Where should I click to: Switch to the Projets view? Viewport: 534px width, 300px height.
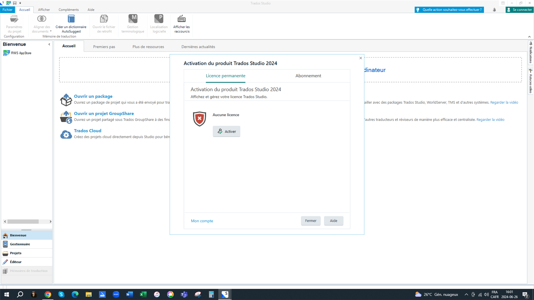coord(27,253)
